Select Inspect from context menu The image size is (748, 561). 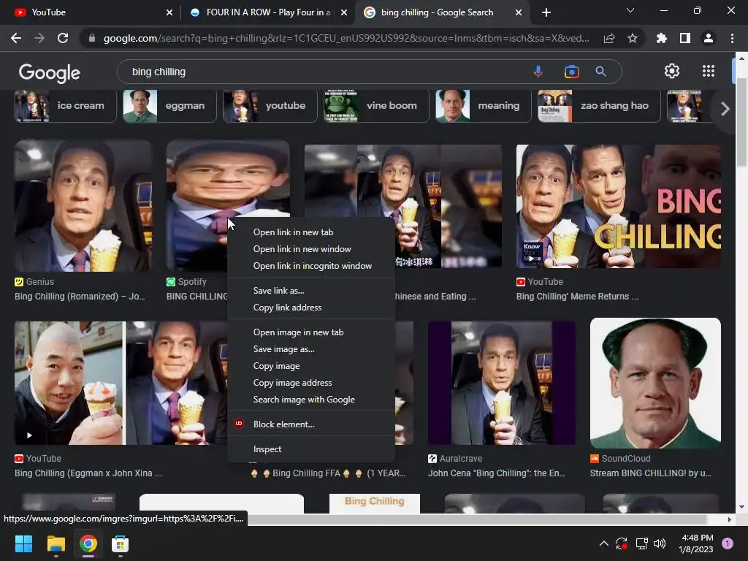coord(311,449)
